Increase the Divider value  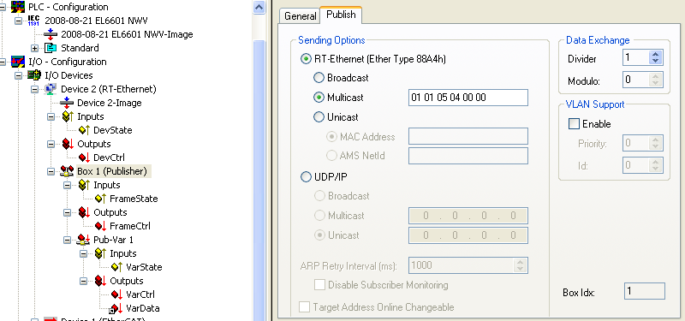(x=655, y=55)
